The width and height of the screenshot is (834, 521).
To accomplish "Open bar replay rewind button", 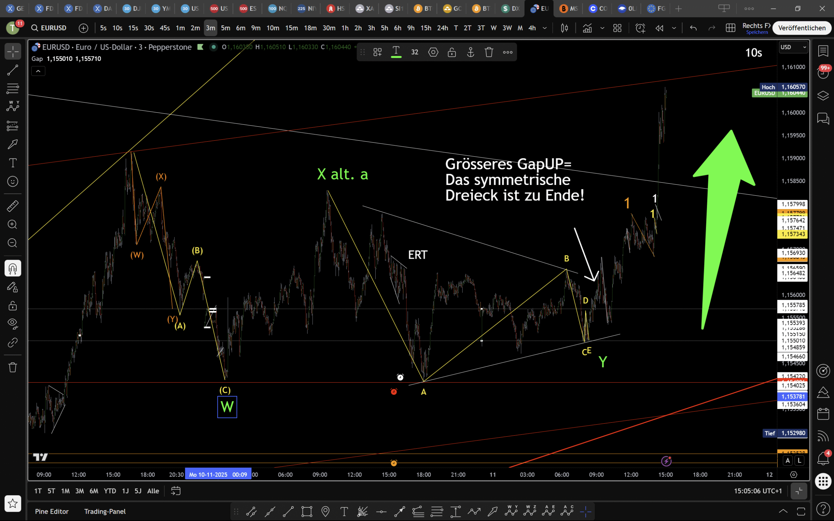I will tap(659, 28).
